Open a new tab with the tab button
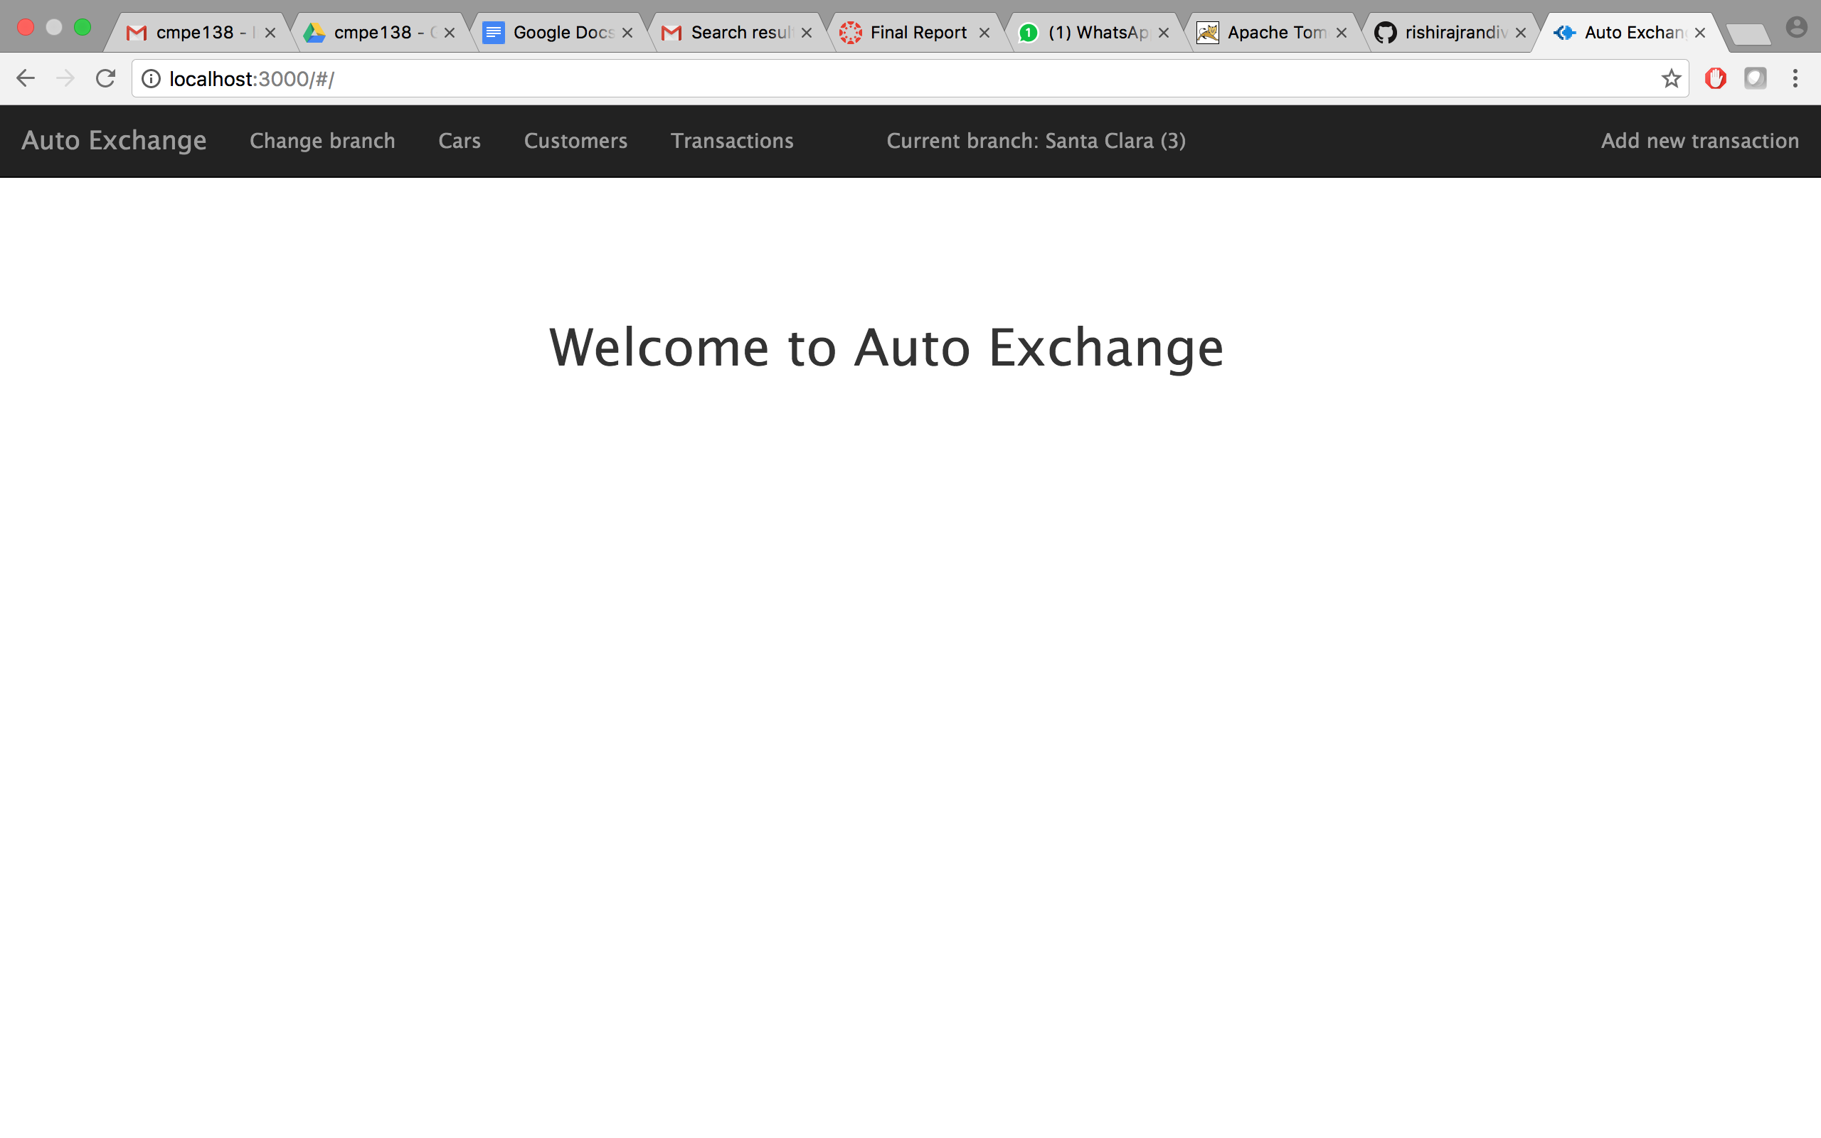 coord(1747,34)
